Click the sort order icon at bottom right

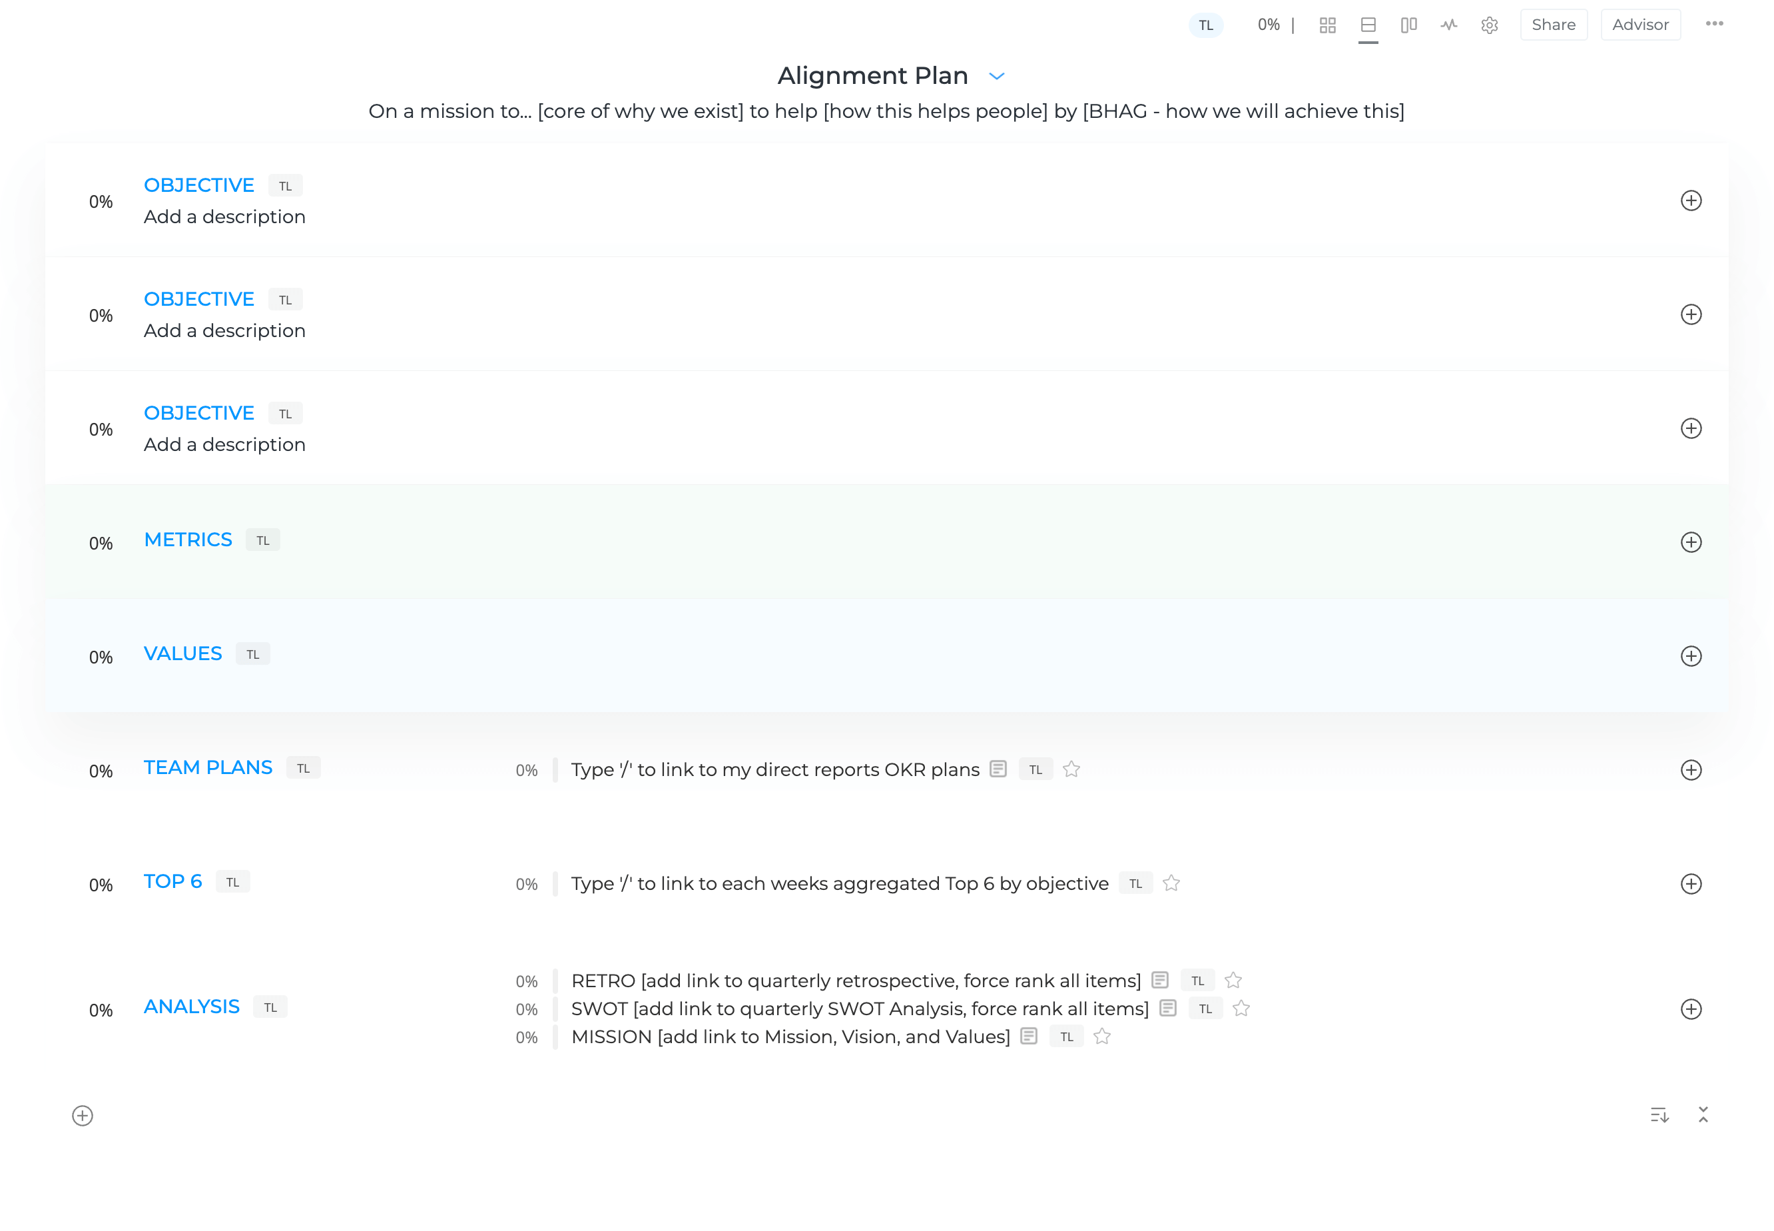coord(1659,1114)
